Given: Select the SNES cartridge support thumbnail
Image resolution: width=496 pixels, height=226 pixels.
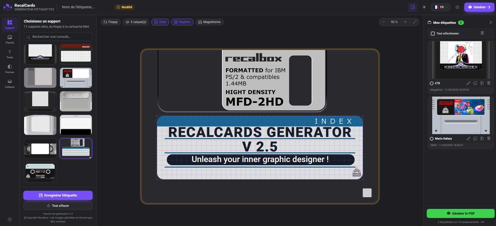Looking at the screenshot, I should point(76,78).
